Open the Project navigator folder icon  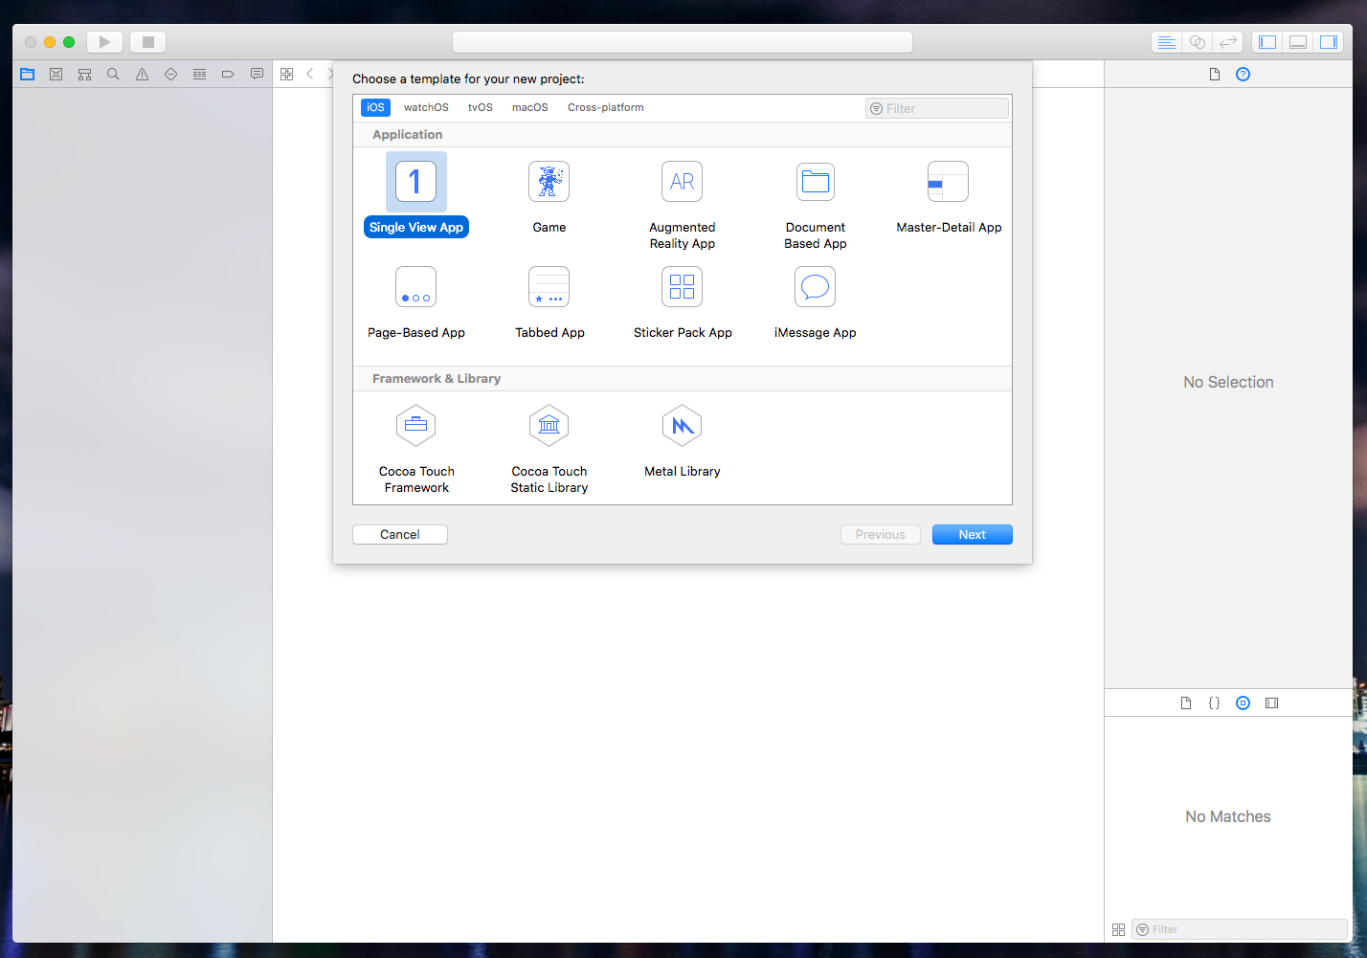coord(27,74)
